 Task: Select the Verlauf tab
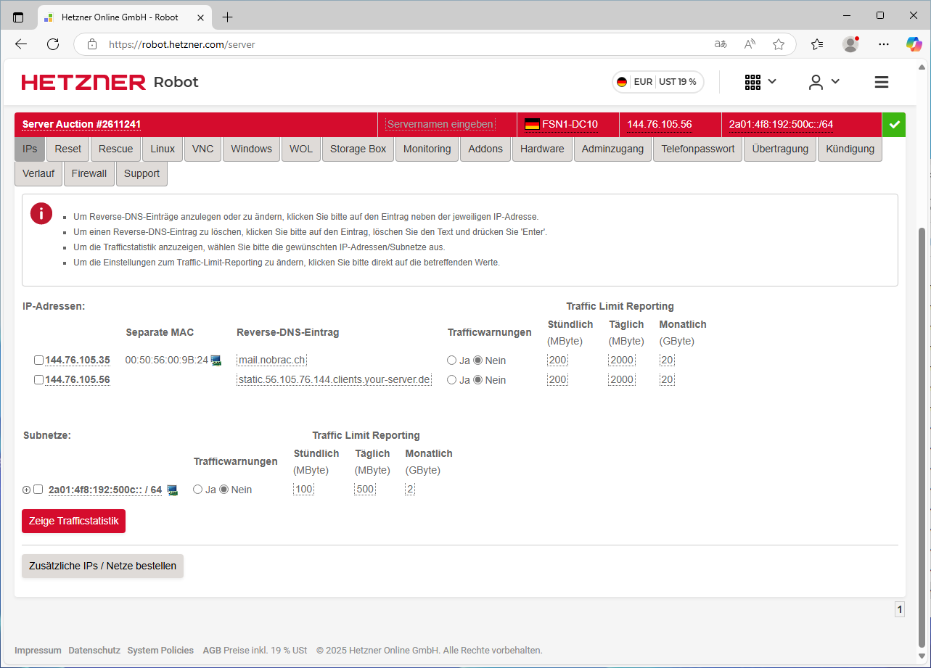38,173
